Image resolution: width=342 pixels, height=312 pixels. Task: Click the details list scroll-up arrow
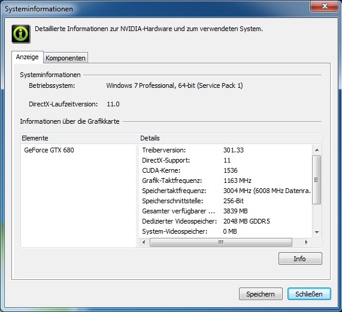tap(317, 150)
